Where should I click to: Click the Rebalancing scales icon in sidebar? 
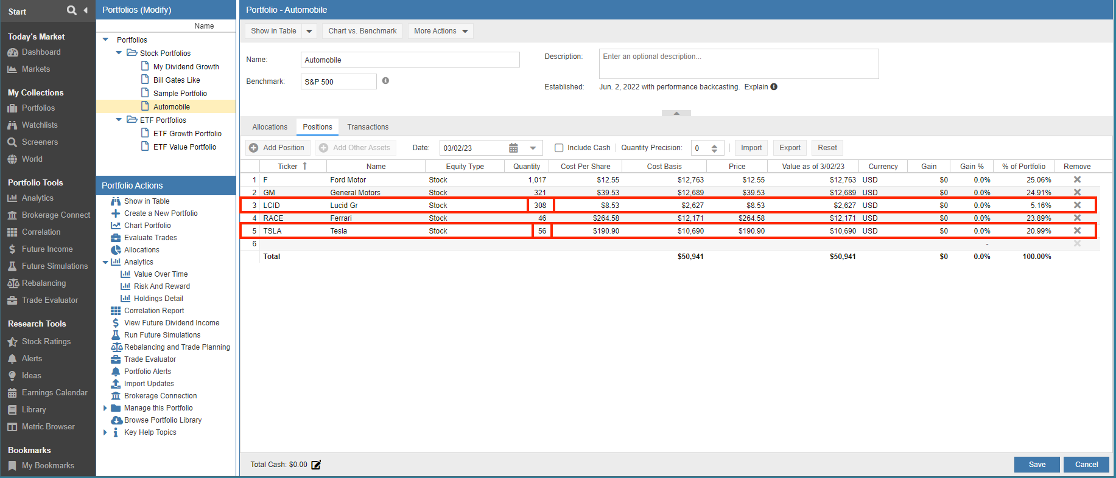(x=13, y=283)
